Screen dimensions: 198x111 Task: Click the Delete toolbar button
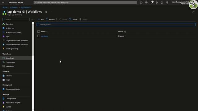pyautogui.click(x=84, y=19)
